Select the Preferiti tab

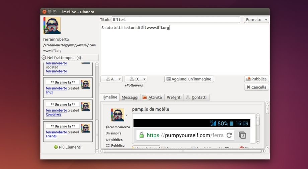tap(174, 98)
